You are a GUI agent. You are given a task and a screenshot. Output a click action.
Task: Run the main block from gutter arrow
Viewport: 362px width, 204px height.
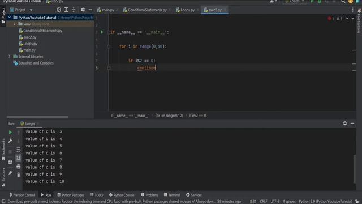point(102,32)
